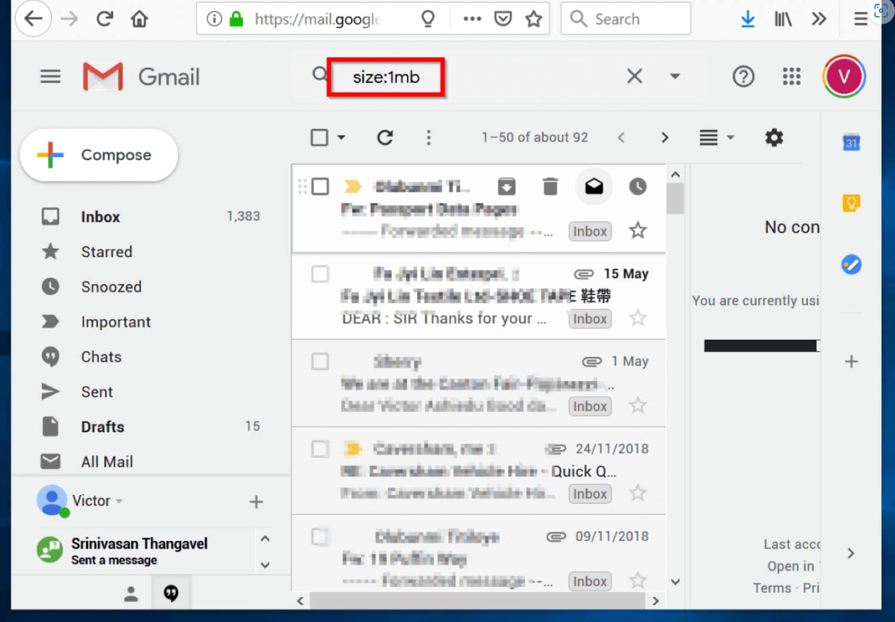Screen dimensions: 895x622
Task: Star the 15 May email
Action: click(638, 318)
